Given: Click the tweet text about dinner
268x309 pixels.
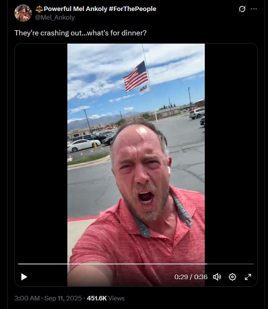Looking at the screenshot, I should tap(80, 33).
